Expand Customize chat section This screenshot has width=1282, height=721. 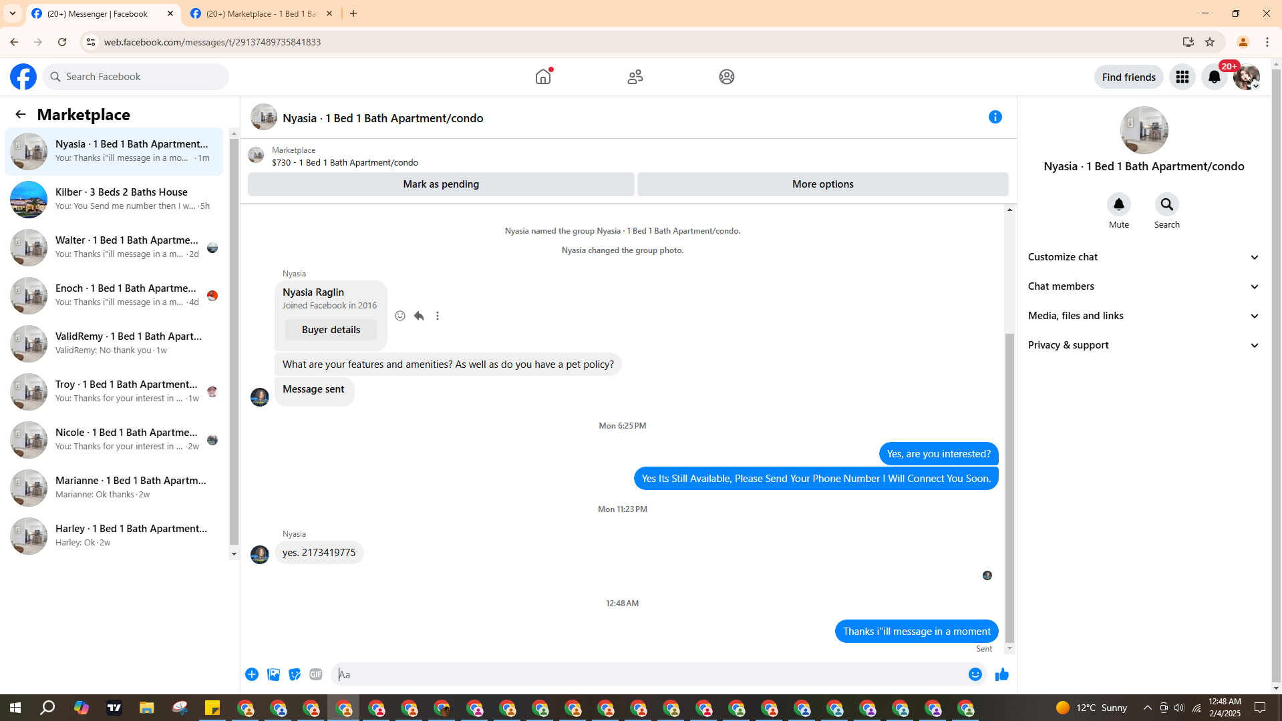tap(1144, 257)
